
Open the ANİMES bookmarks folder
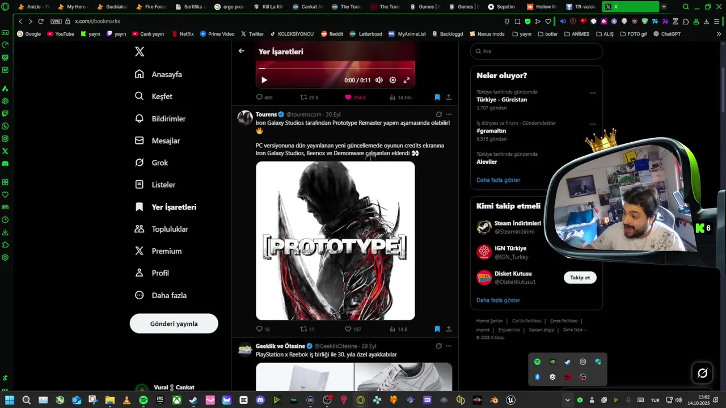tap(577, 34)
